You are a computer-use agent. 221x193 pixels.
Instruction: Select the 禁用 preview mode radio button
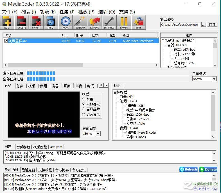point(83,99)
